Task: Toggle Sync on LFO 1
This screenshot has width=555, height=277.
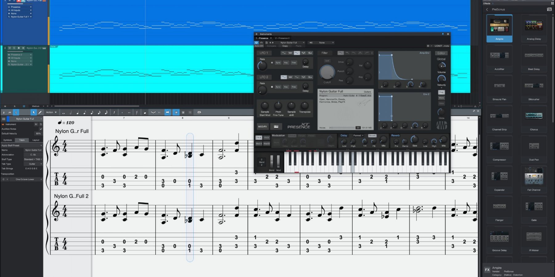Action: [278, 62]
